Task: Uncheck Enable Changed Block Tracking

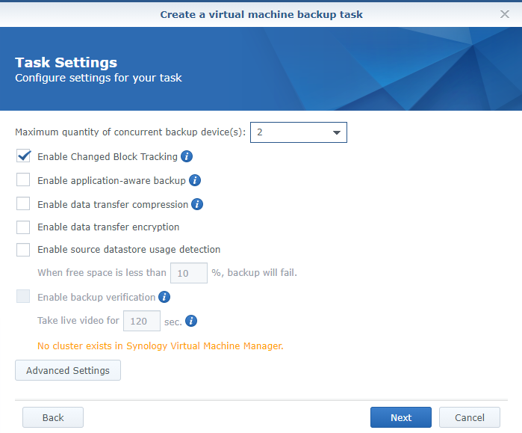Action: 23,157
